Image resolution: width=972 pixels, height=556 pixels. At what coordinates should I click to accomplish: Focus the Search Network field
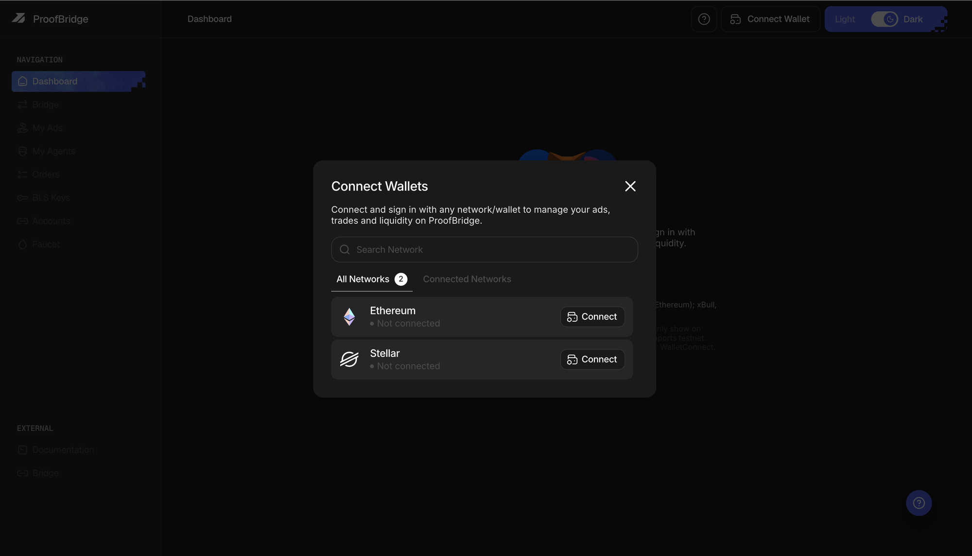(484, 249)
